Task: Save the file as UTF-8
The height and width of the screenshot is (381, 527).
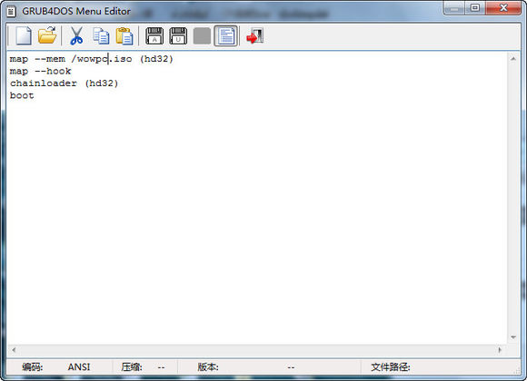Action: point(178,36)
